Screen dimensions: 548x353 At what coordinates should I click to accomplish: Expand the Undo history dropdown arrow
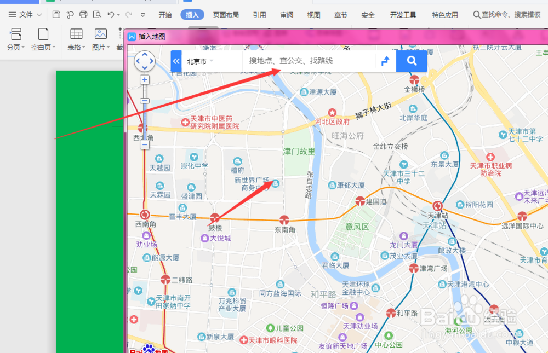point(118,15)
